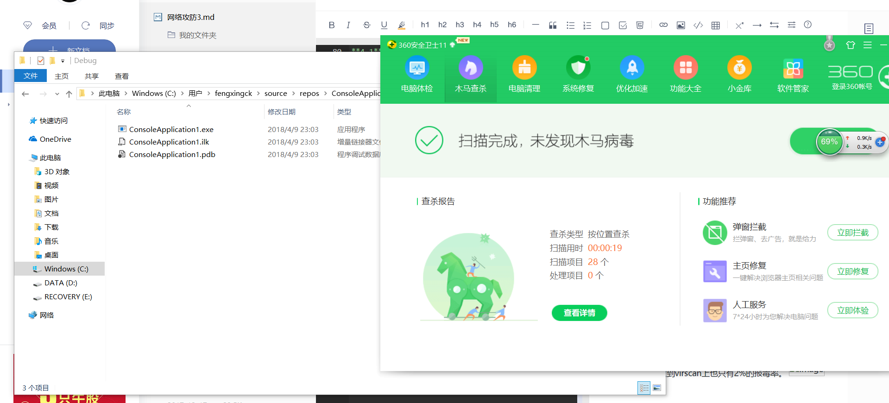Open 主页 tab in Explorer ribbon
This screenshot has height=403, width=889.
point(62,76)
